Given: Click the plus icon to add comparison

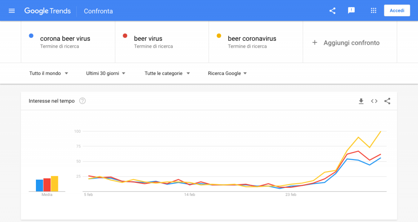Looking at the screenshot, I should point(315,42).
